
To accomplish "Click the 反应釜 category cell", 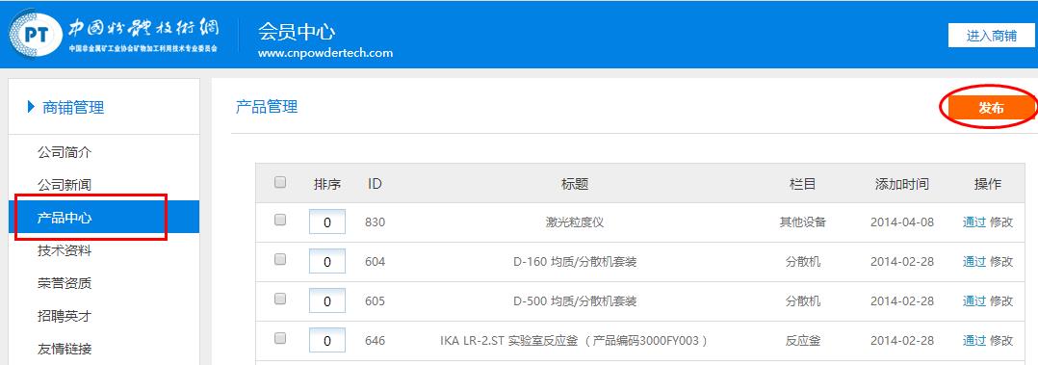I will (803, 341).
